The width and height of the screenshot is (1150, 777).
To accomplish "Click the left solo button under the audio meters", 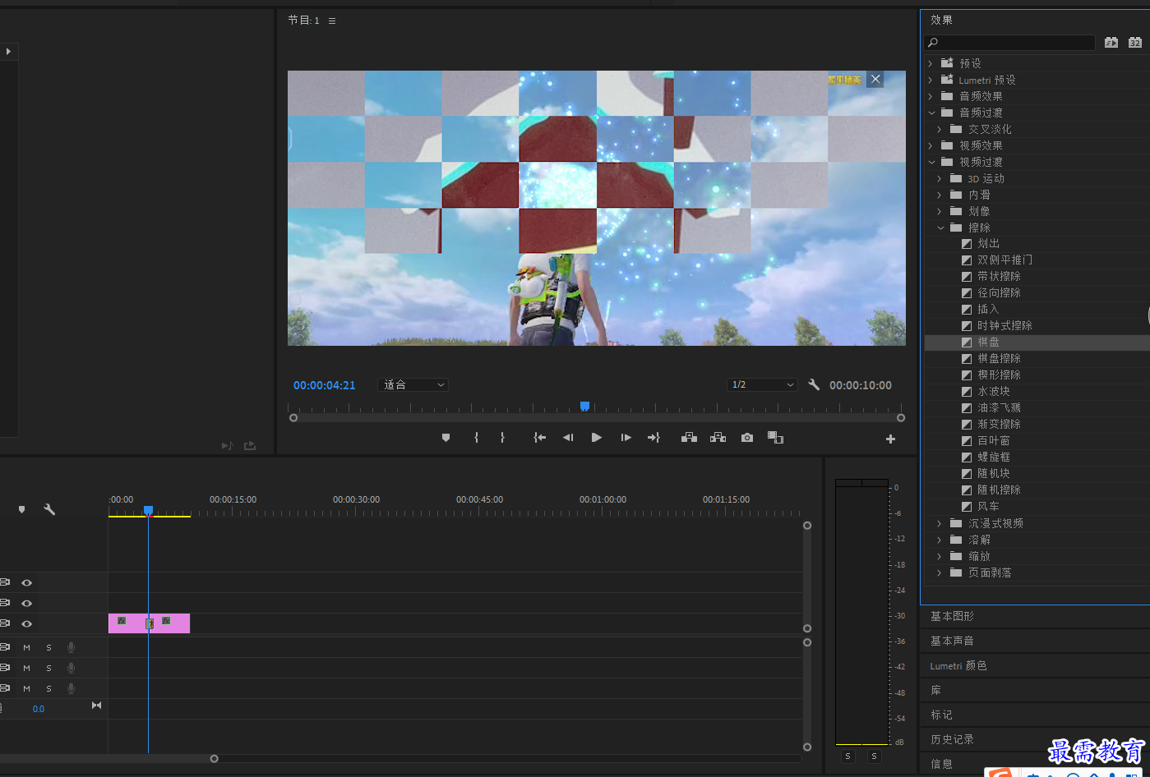I will click(x=848, y=756).
